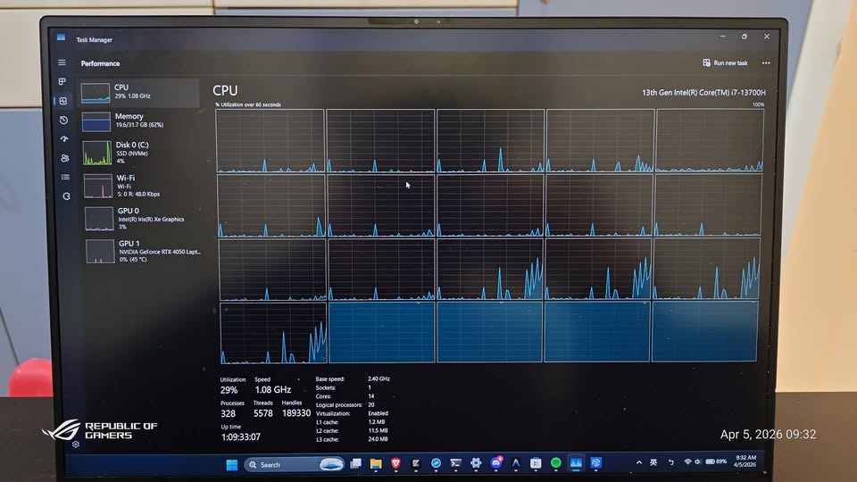This screenshot has width=857, height=482.
Task: Show hidden system tray icons chevron
Action: click(x=639, y=462)
